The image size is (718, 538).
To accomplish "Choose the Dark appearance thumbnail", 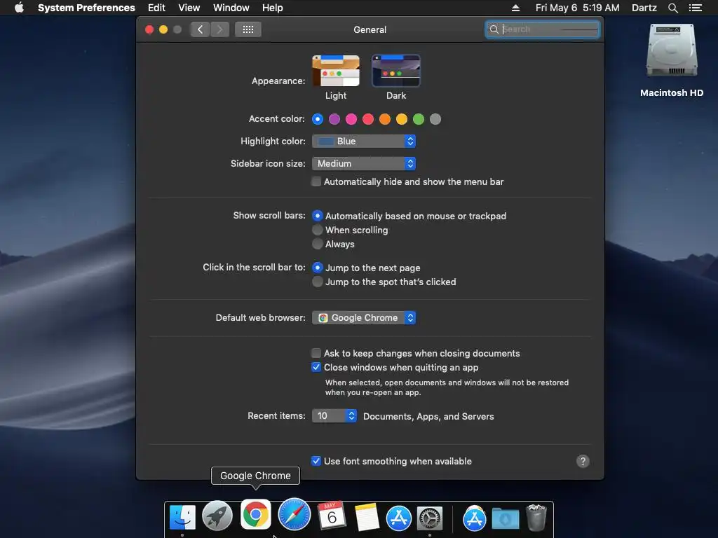I will point(396,71).
